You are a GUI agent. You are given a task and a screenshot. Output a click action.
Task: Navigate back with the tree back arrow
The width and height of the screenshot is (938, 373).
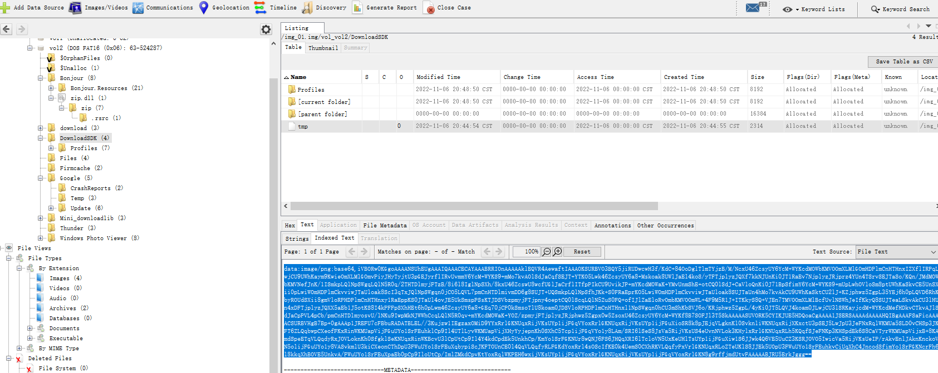pos(7,29)
